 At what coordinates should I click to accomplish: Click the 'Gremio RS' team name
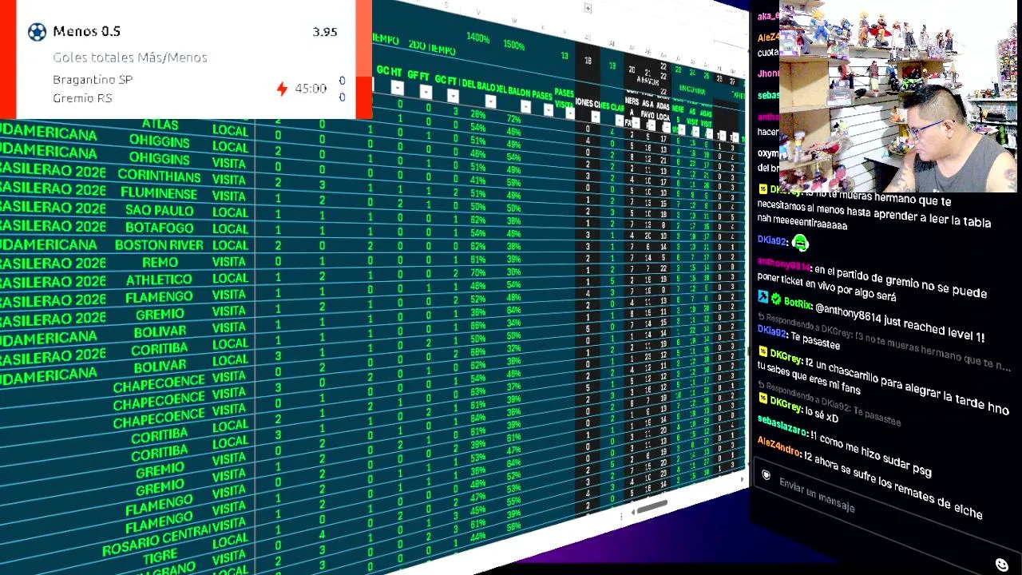point(82,98)
